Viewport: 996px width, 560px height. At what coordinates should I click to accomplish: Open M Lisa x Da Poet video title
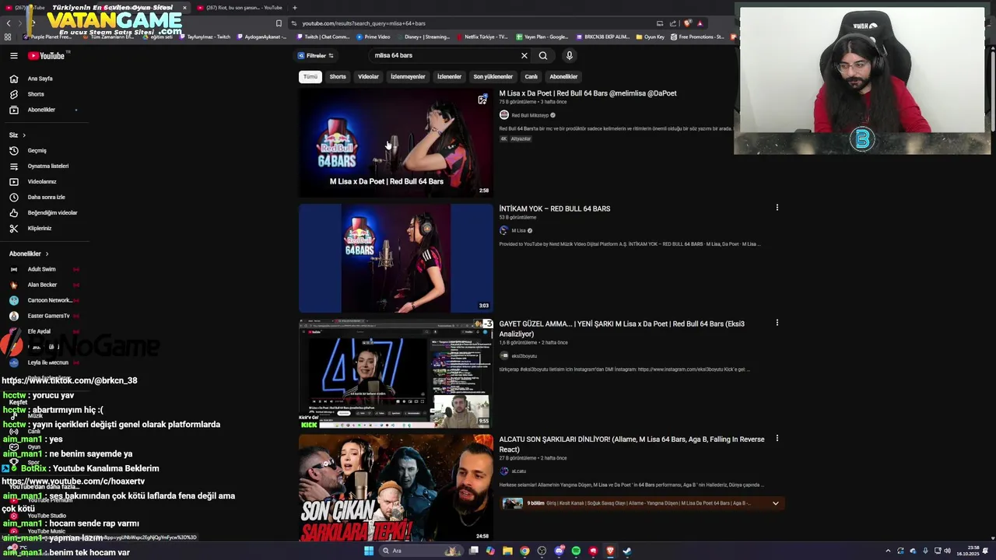588,93
